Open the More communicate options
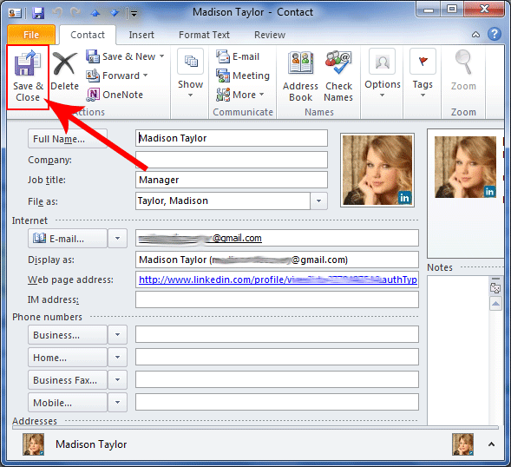The height and width of the screenshot is (467, 511). (239, 95)
